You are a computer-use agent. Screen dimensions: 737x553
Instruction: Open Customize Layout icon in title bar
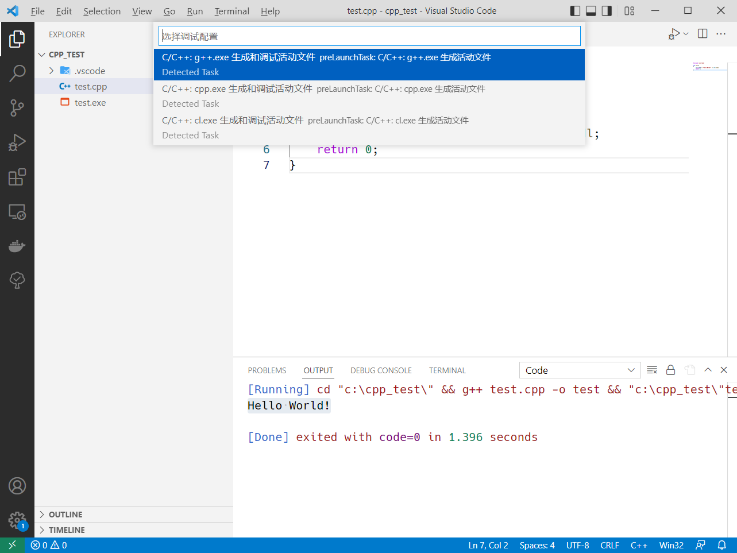pos(630,11)
